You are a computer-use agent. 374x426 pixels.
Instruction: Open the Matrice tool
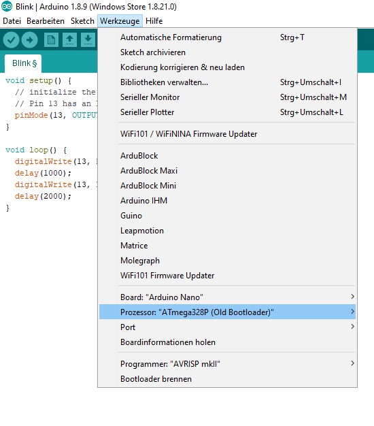click(227, 246)
